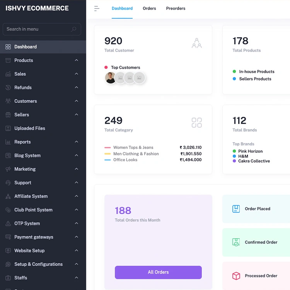This screenshot has height=290, width=290.
Task: Click the Processed Order box icon
Action: point(236,276)
